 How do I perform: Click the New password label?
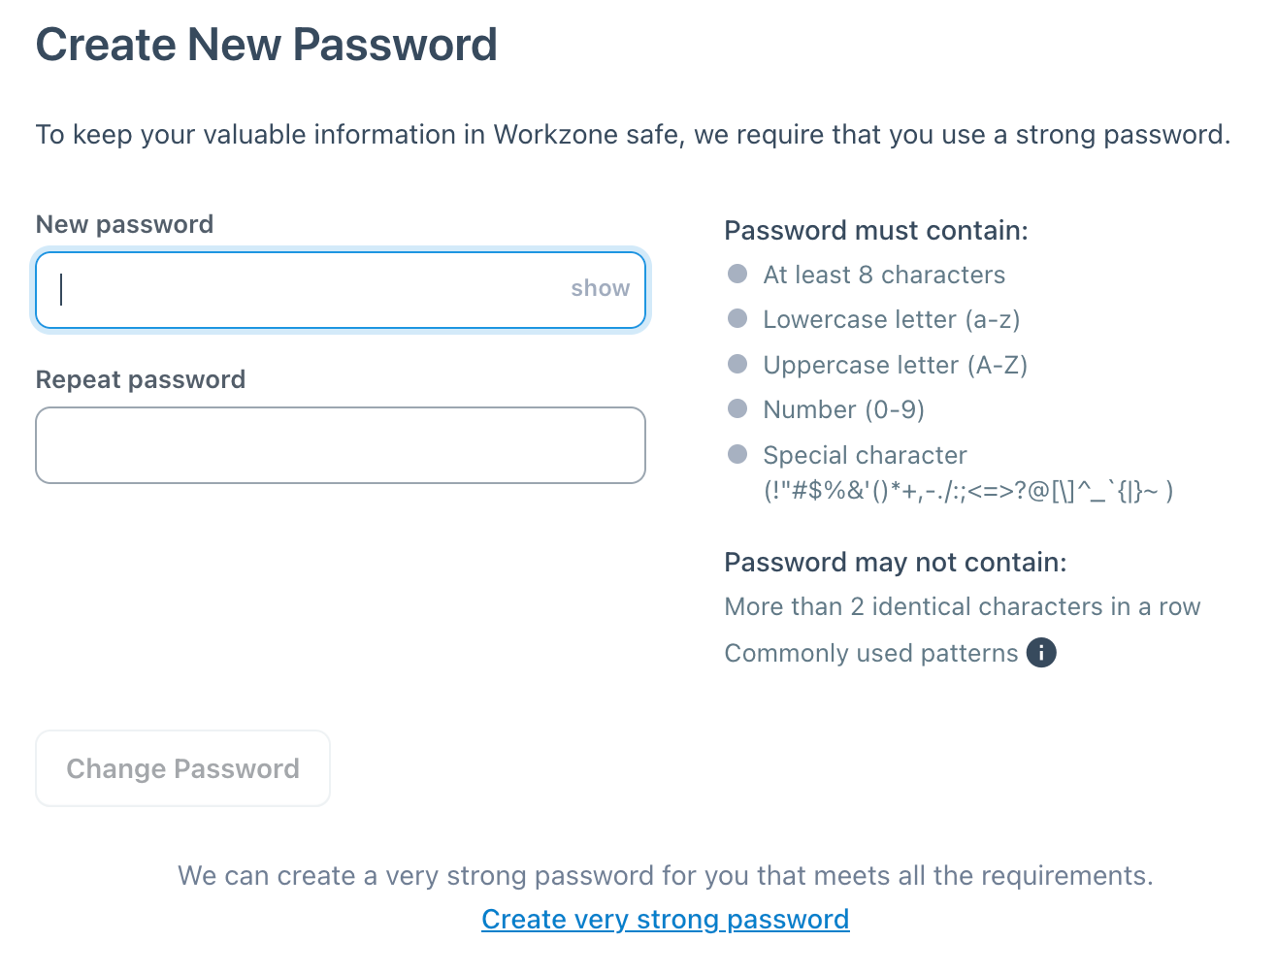click(125, 224)
